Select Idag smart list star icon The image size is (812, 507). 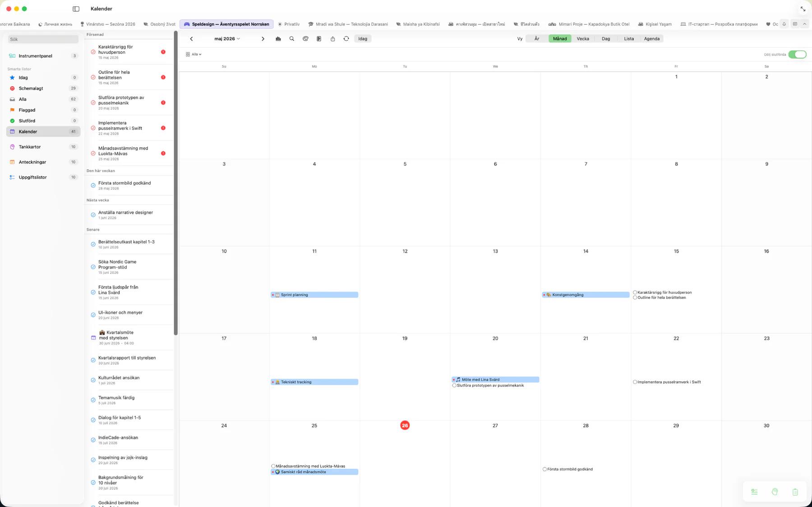12,78
